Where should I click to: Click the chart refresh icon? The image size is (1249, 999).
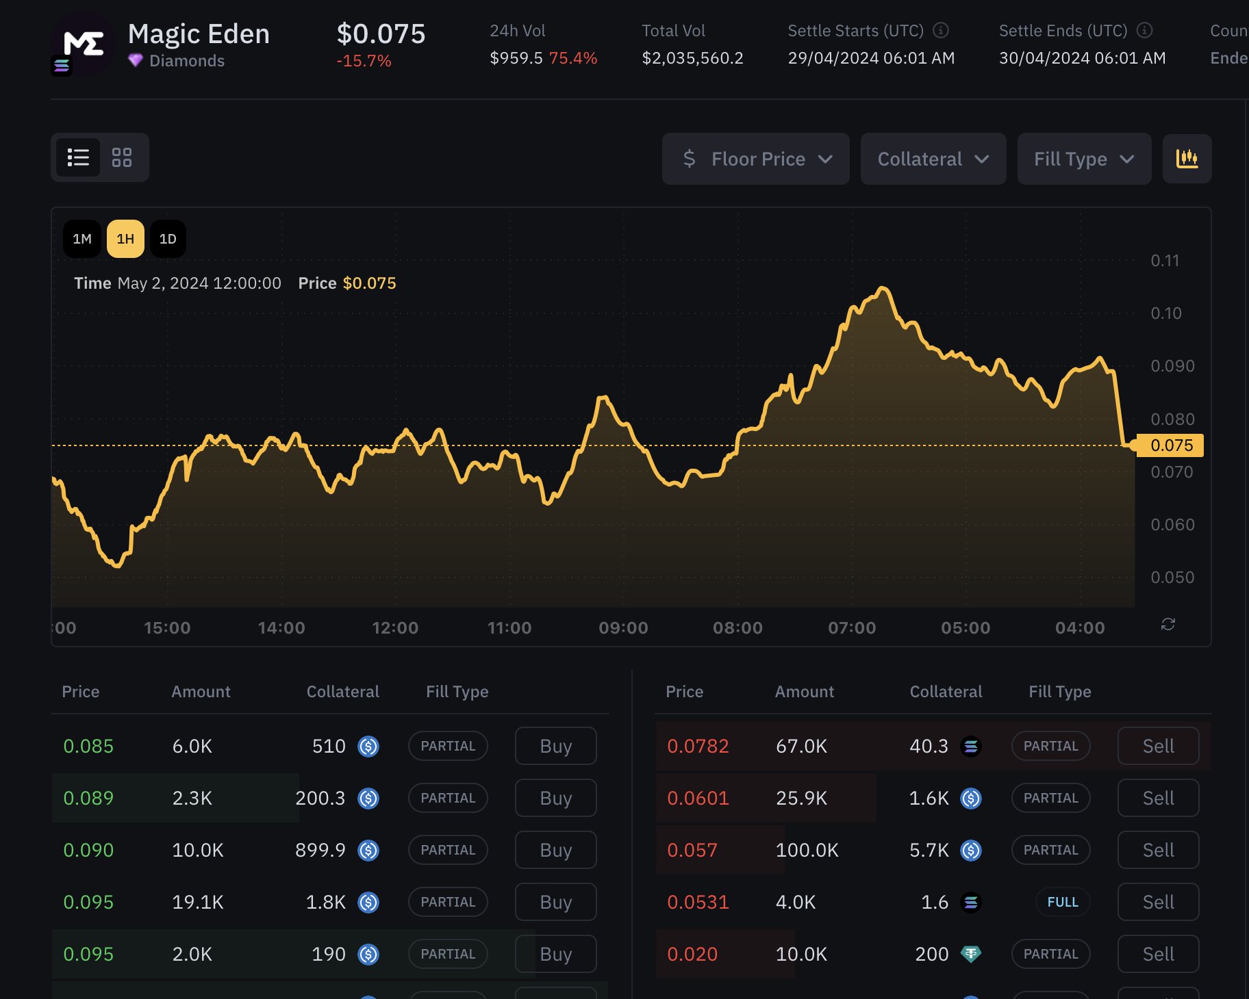pos(1168,624)
